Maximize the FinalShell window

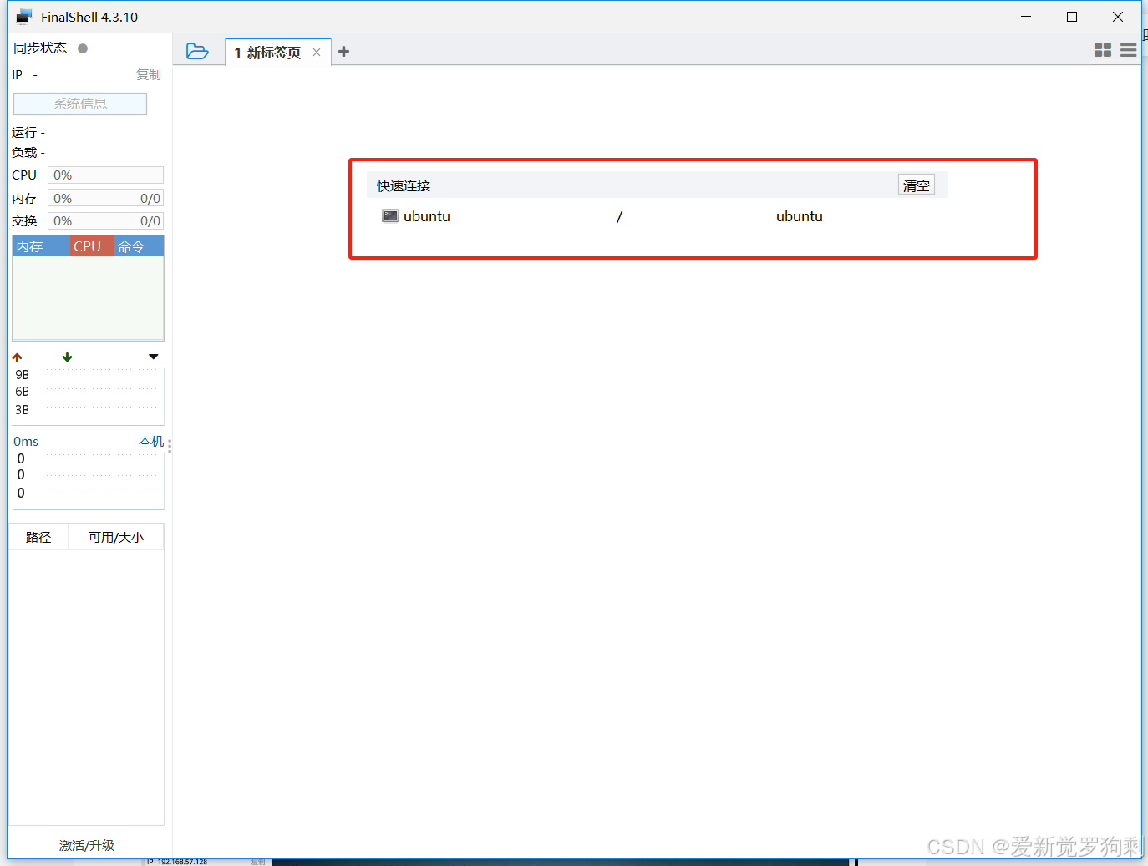(1072, 17)
